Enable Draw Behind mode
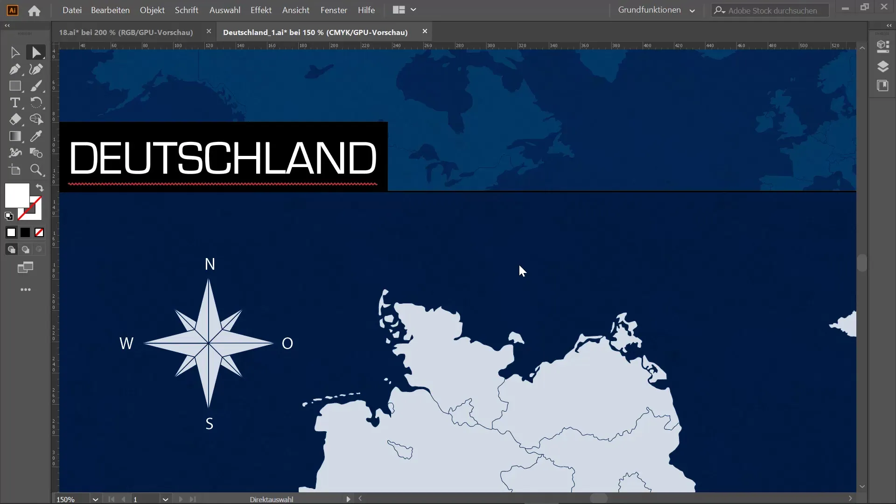896x504 pixels. (x=26, y=250)
